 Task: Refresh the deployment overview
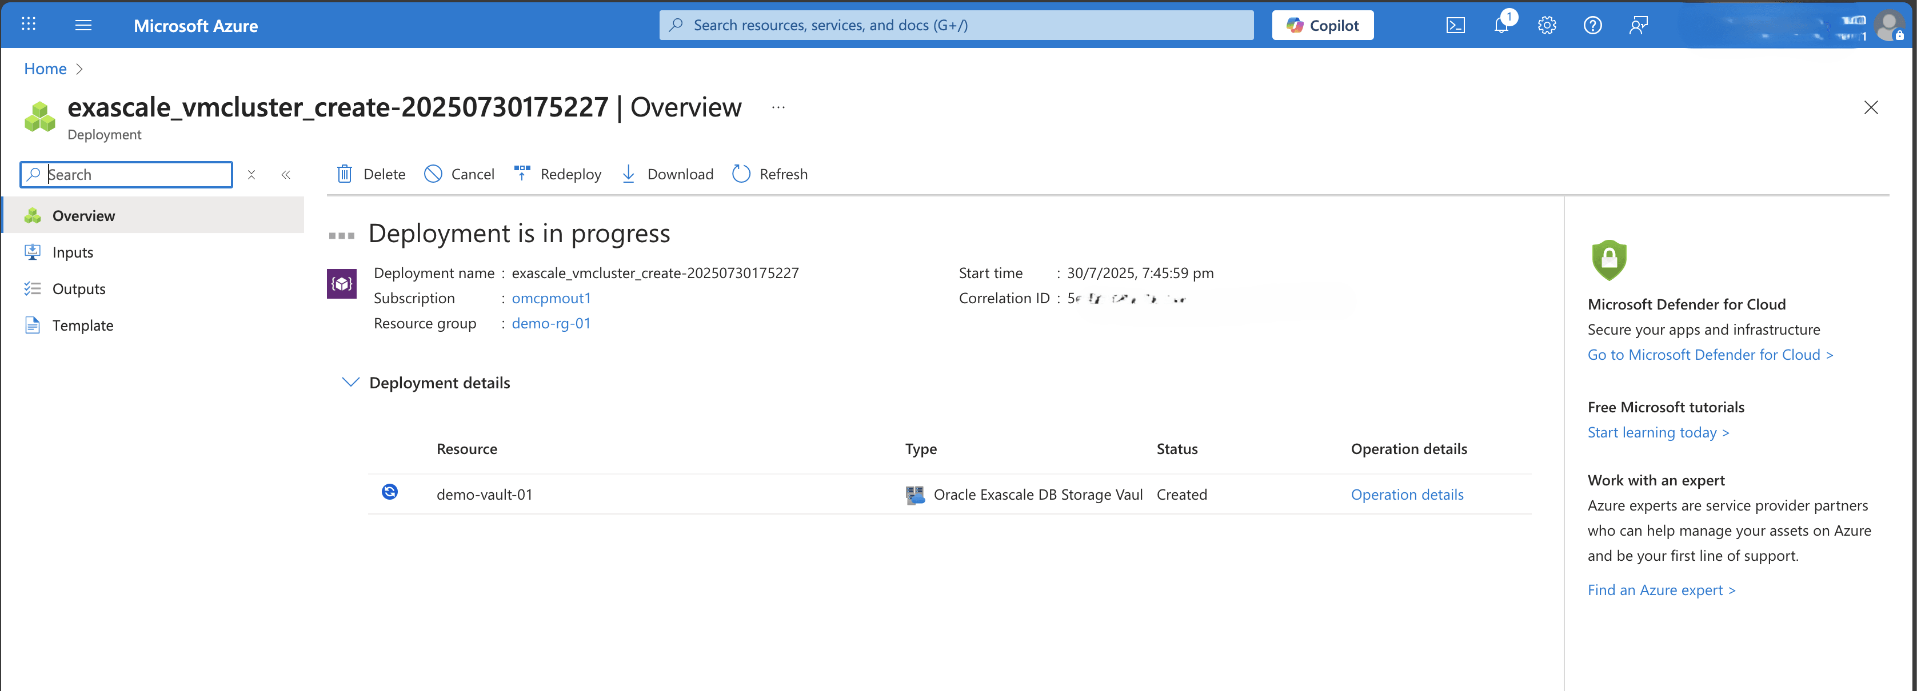(769, 174)
